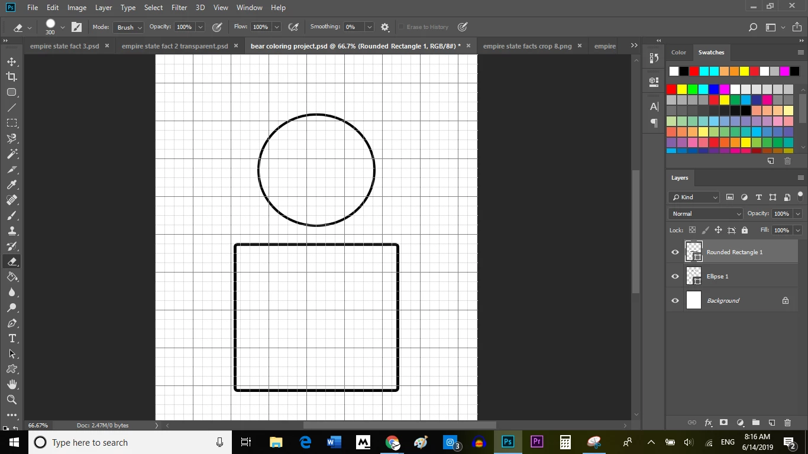Open the Character panel icon
Image resolution: width=808 pixels, height=454 pixels.
pos(654,106)
